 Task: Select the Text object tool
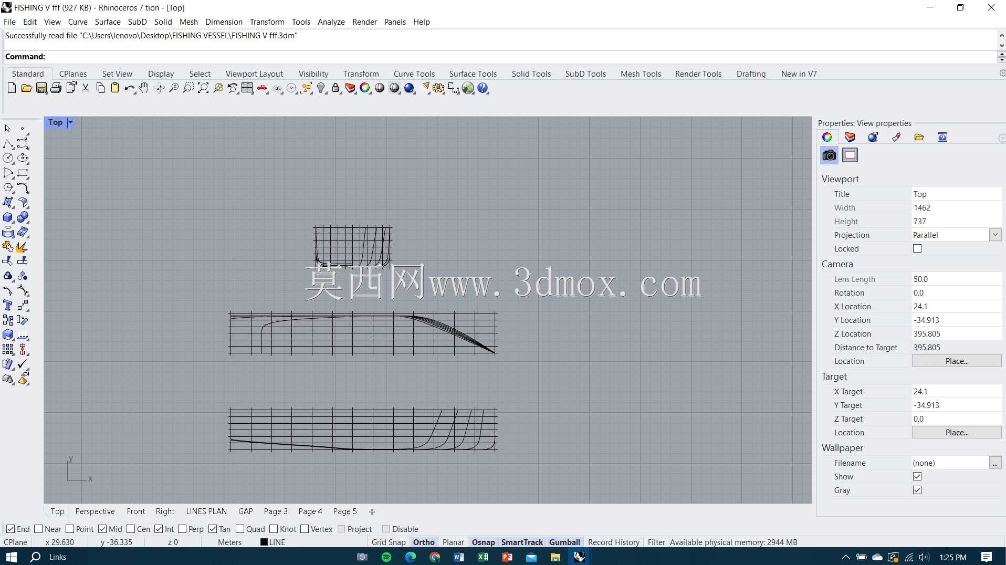8,306
